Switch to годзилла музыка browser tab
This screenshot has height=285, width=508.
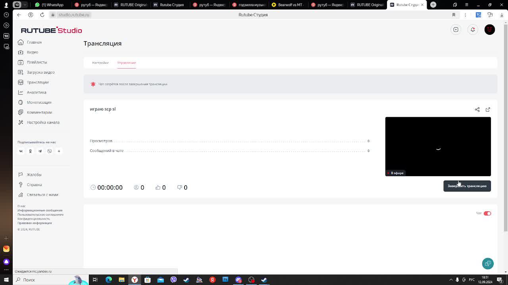point(249,5)
